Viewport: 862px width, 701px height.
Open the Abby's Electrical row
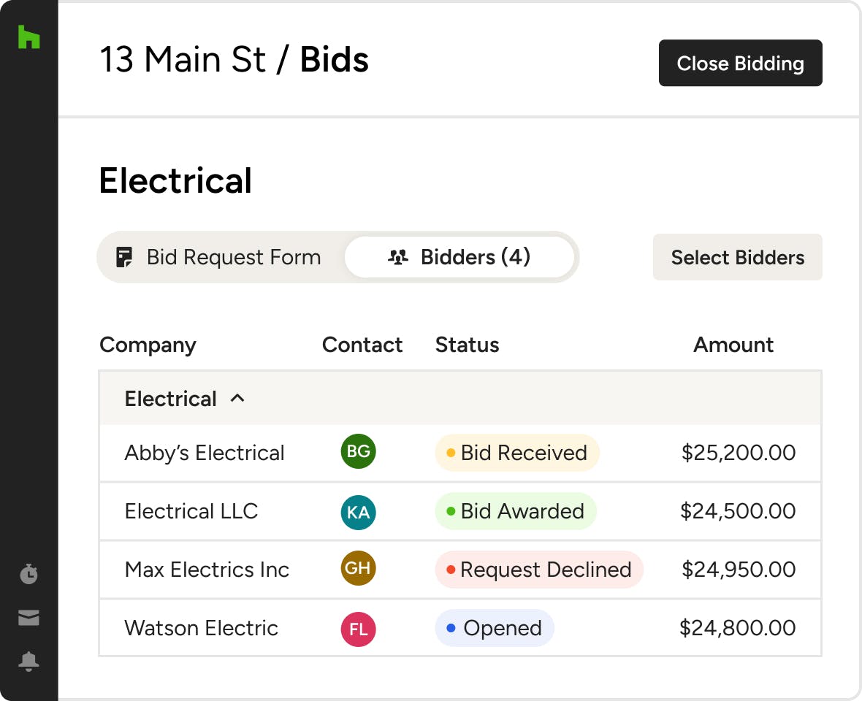(x=205, y=453)
